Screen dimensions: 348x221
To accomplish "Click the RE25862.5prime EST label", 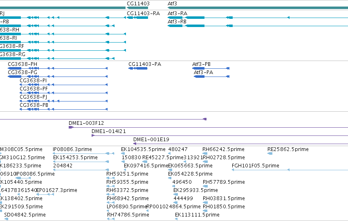I will 288,149.
